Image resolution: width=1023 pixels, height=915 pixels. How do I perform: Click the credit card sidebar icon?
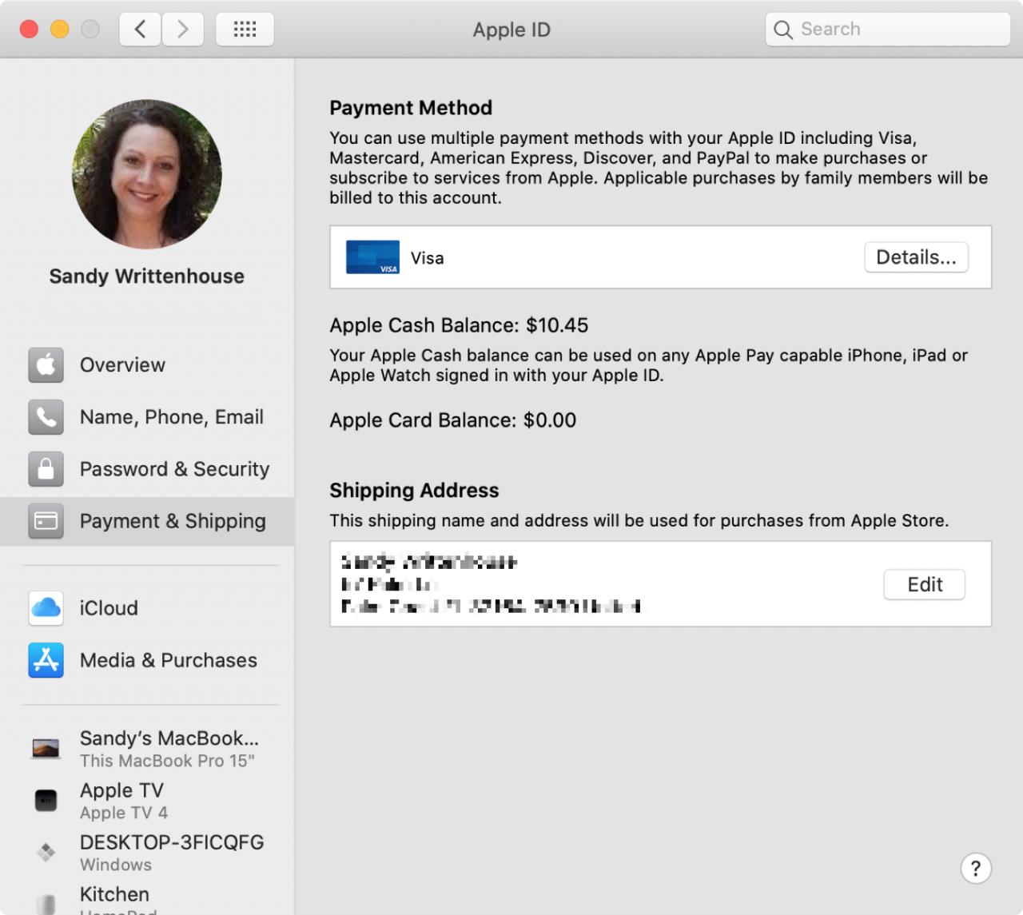coord(46,521)
